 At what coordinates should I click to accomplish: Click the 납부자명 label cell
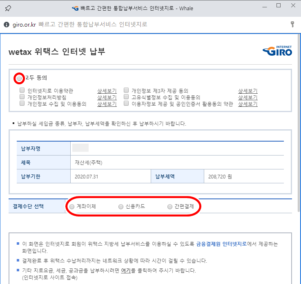[x=44, y=149]
